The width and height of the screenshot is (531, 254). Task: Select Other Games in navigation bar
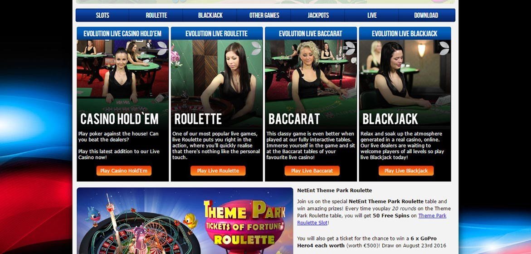tap(264, 15)
